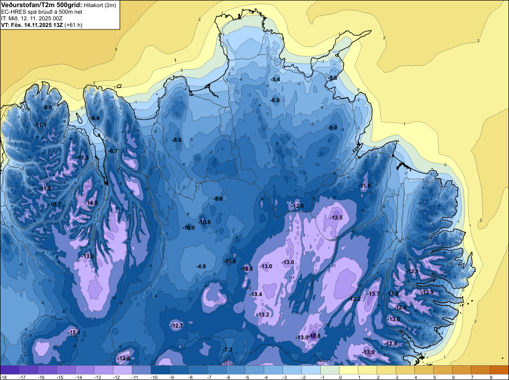
Task: Click the -12.7 temperature label on map
Action: click(x=177, y=326)
